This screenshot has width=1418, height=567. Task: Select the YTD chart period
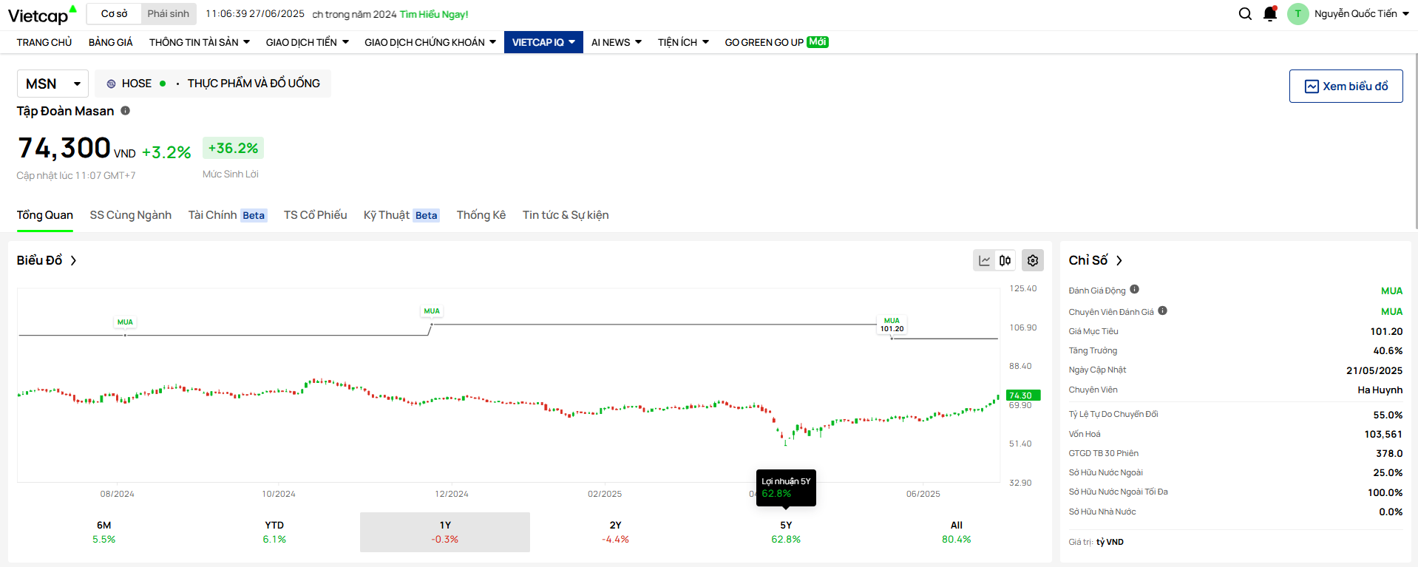click(x=274, y=532)
